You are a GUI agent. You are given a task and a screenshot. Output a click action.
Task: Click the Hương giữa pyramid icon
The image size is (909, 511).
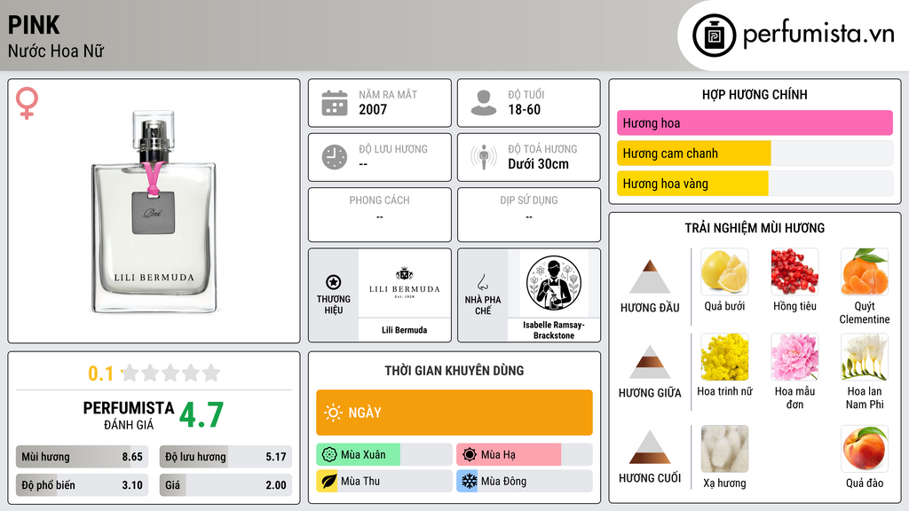click(x=650, y=362)
